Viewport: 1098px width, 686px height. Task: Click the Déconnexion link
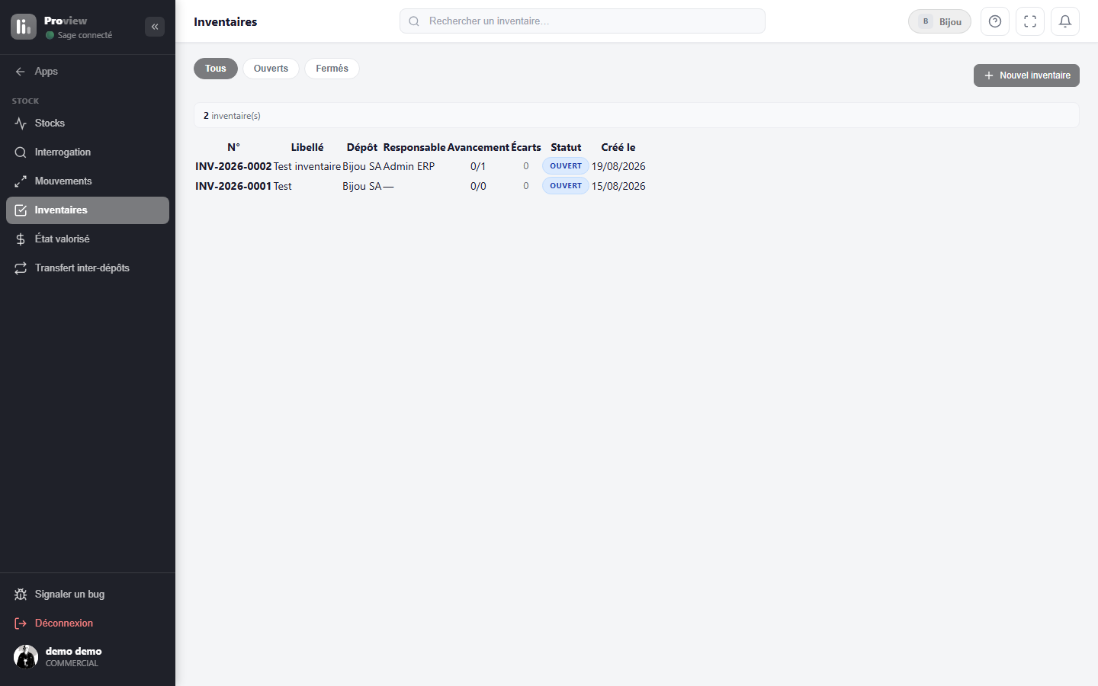[88, 623]
